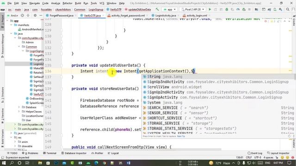Open the VCS menu
The height and width of the screenshot is (166, 296).
[102, 3]
